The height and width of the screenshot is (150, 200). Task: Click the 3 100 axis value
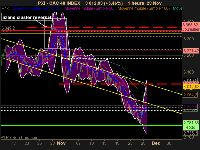(x=188, y=72)
